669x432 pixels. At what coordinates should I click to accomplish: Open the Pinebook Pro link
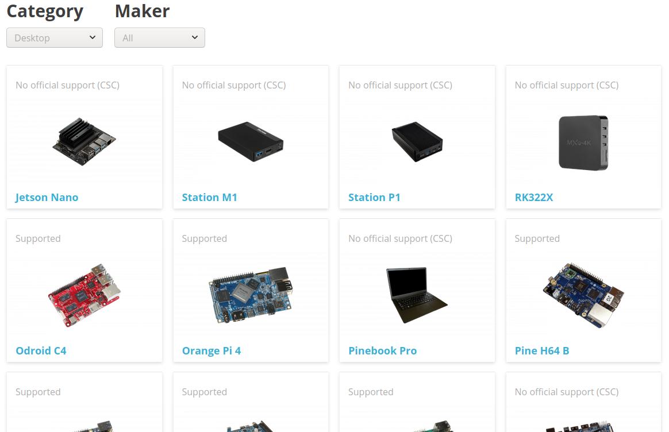click(x=382, y=351)
